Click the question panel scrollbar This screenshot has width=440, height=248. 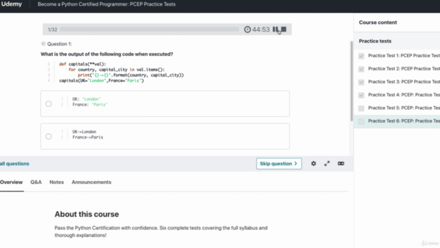[x=351, y=81]
